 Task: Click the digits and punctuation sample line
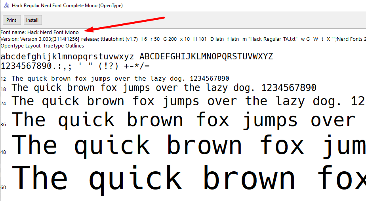pos(75,66)
